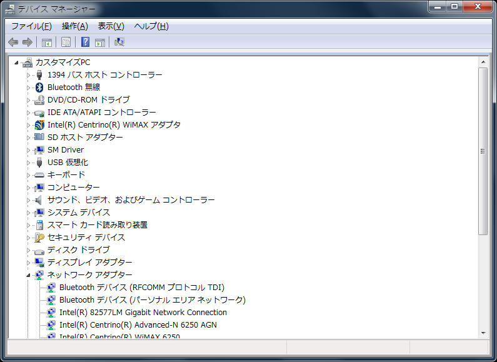This screenshot has width=497, height=362.
Task: Click the サウンド speaker icon
Action: [x=39, y=200]
